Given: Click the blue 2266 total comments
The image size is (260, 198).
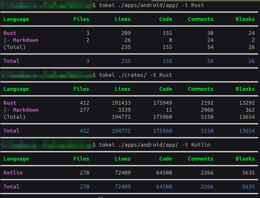Looking at the screenshot, I should coord(207,187).
